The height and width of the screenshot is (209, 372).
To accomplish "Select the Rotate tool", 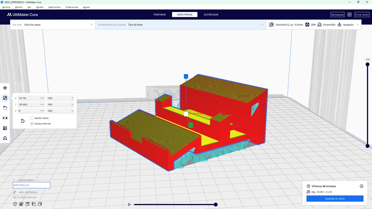I will click(x=5, y=108).
